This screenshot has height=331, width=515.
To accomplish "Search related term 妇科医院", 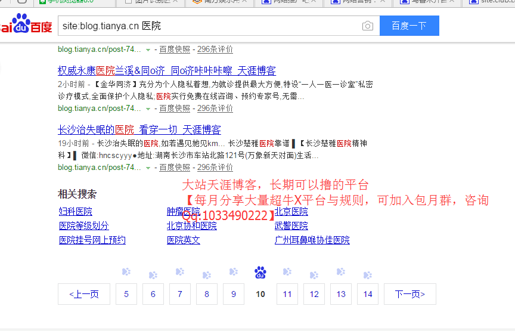I will point(76,212).
